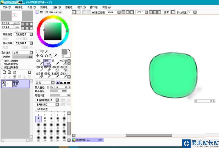
Task: Open the 【无材质】 texture dropdown
Action: coord(57,104)
